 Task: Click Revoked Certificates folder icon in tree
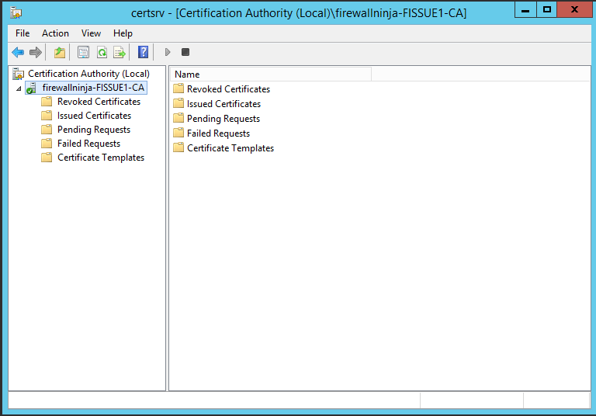click(47, 102)
